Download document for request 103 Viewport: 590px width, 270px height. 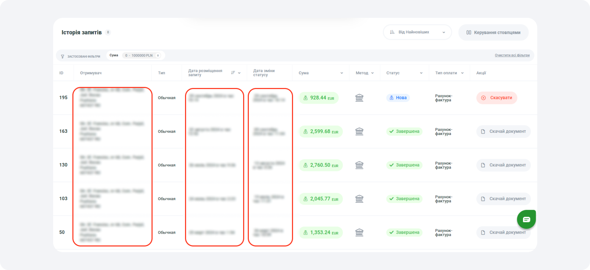pyautogui.click(x=503, y=199)
